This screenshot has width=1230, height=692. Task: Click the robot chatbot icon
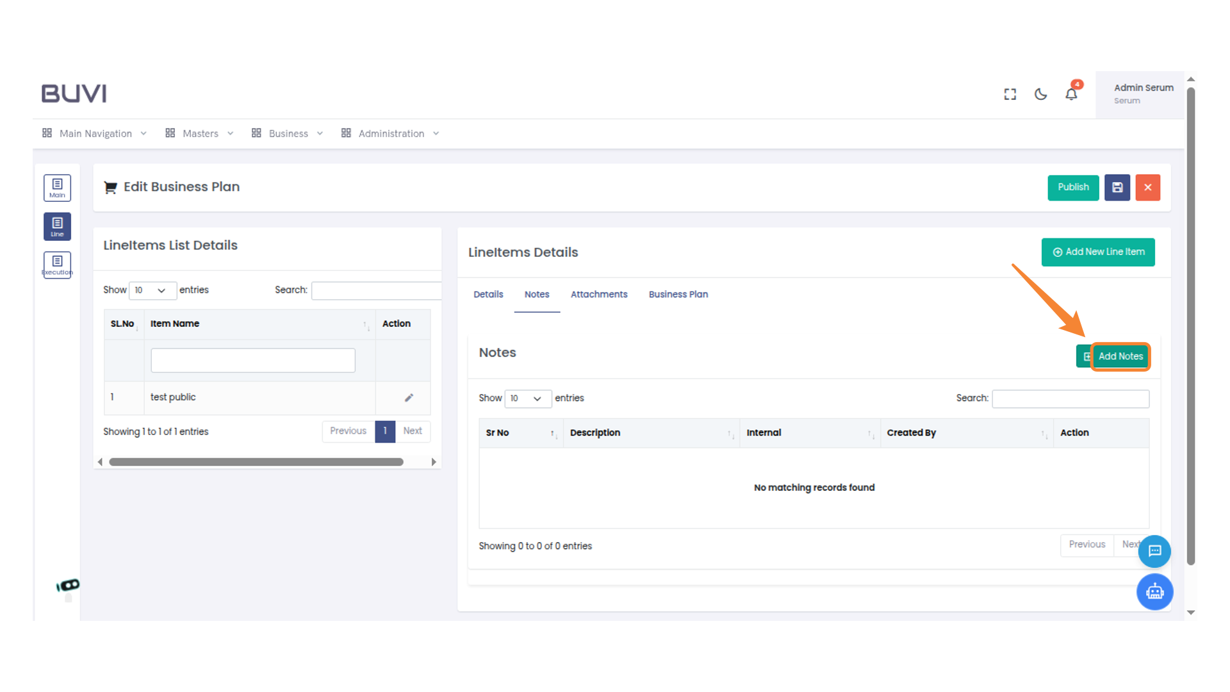[1155, 592]
